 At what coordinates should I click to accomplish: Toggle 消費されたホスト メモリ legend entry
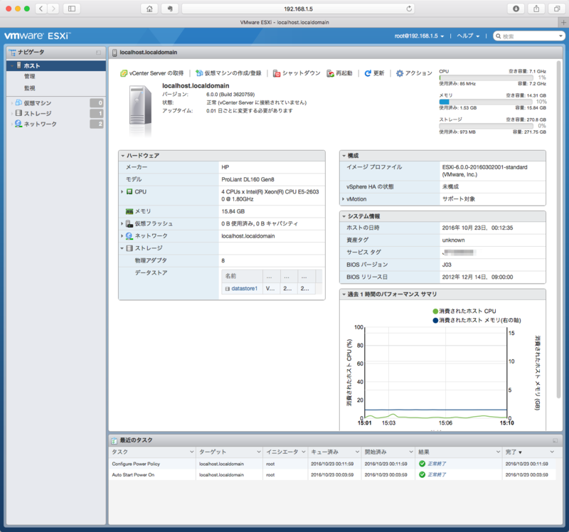pos(477,320)
